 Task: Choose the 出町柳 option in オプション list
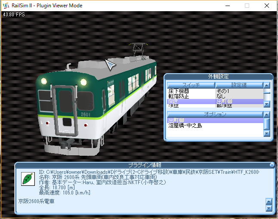click(x=215, y=120)
